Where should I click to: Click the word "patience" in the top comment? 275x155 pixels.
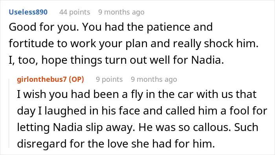click(x=169, y=28)
